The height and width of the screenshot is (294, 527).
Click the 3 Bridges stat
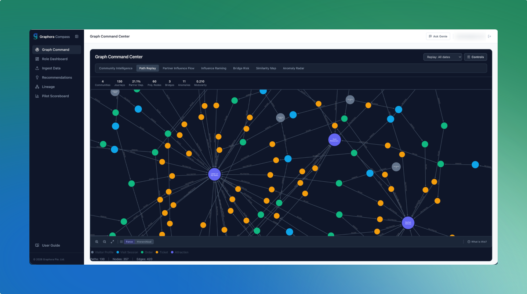point(170,83)
